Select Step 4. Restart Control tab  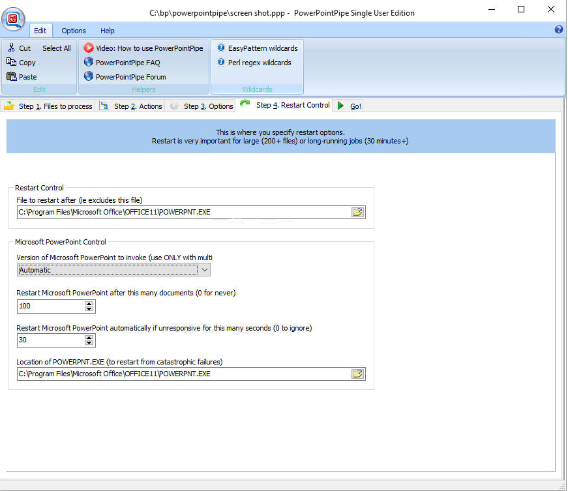pyautogui.click(x=284, y=105)
